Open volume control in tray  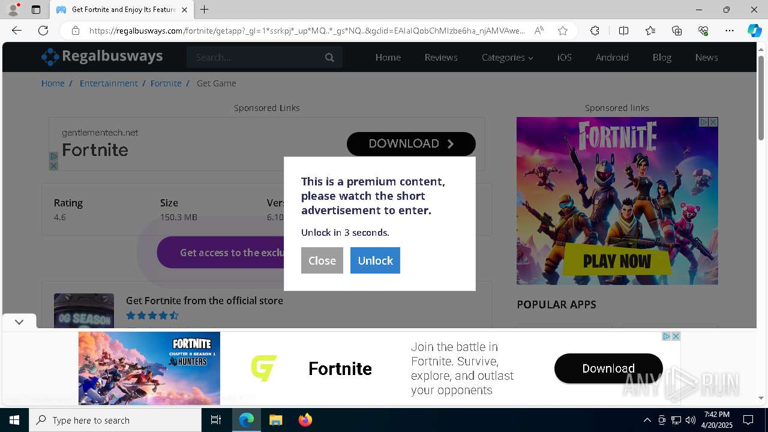691,420
